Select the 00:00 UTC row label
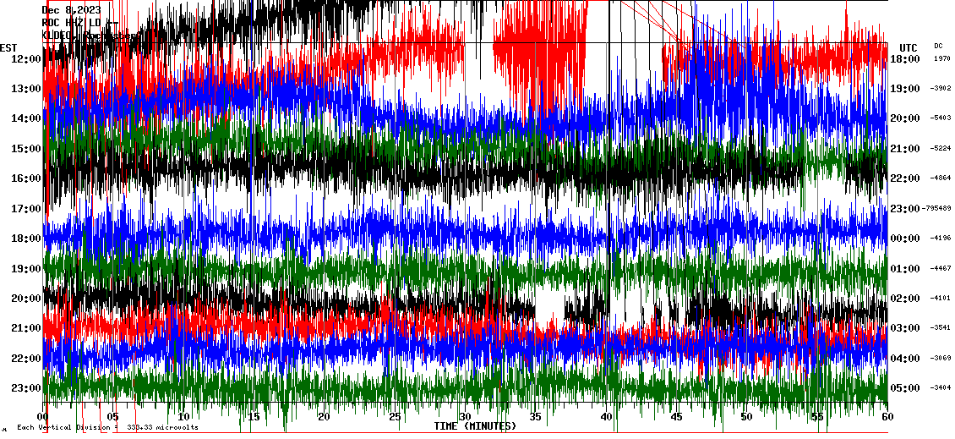The width and height of the screenshot is (955, 439). tap(907, 239)
